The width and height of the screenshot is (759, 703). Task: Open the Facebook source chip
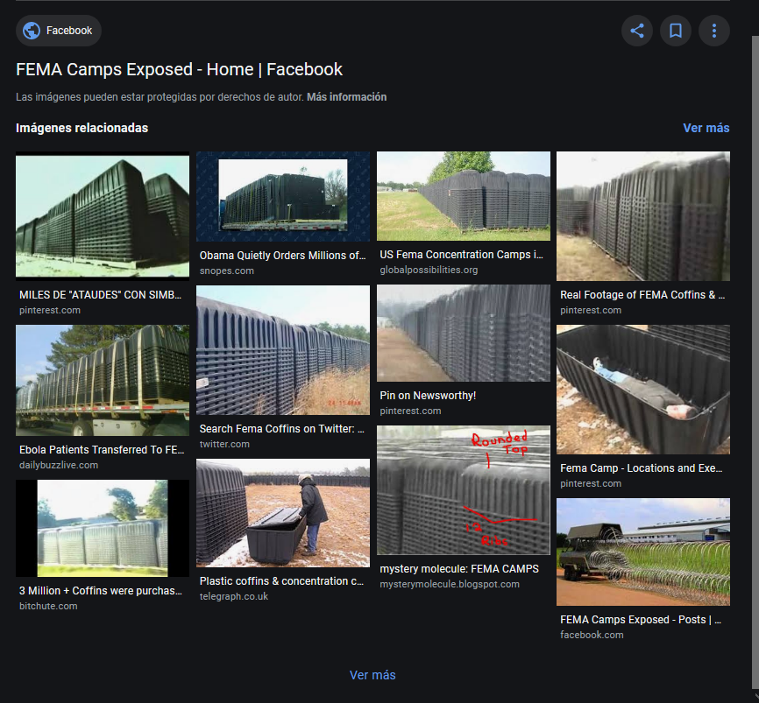[59, 31]
